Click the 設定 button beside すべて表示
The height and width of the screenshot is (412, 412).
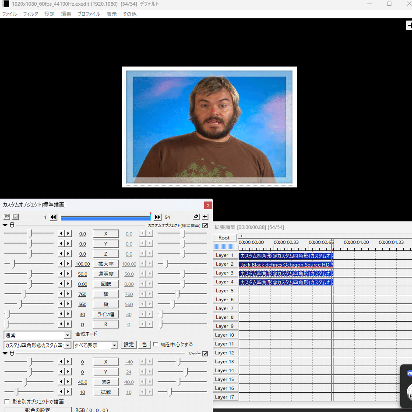tap(129, 345)
